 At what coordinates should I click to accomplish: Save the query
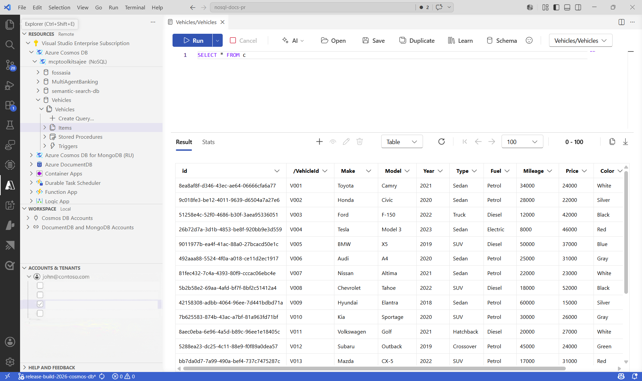click(x=373, y=40)
